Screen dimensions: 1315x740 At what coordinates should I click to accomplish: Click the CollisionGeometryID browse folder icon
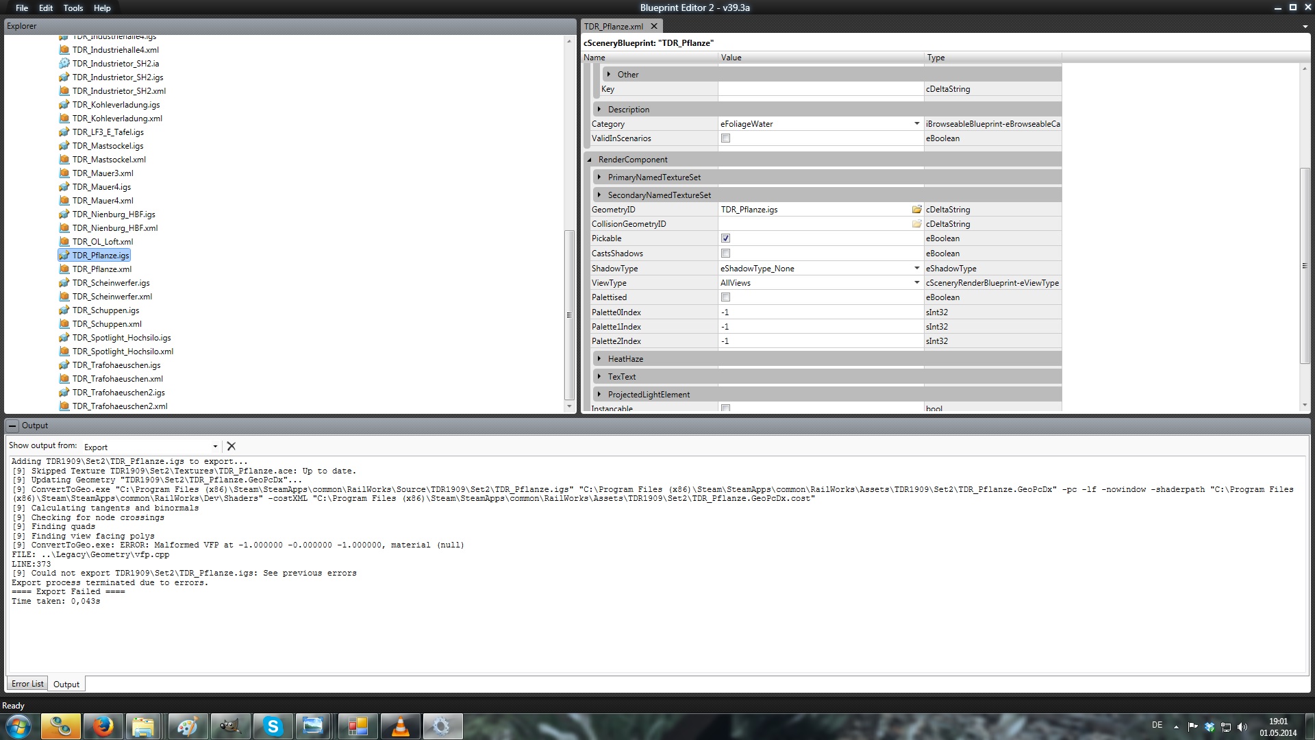(916, 224)
